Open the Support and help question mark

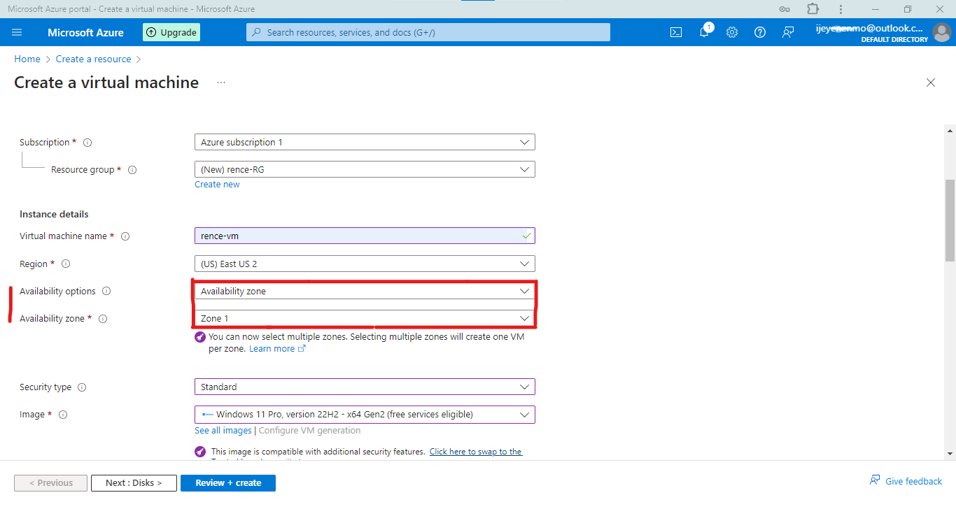point(760,32)
